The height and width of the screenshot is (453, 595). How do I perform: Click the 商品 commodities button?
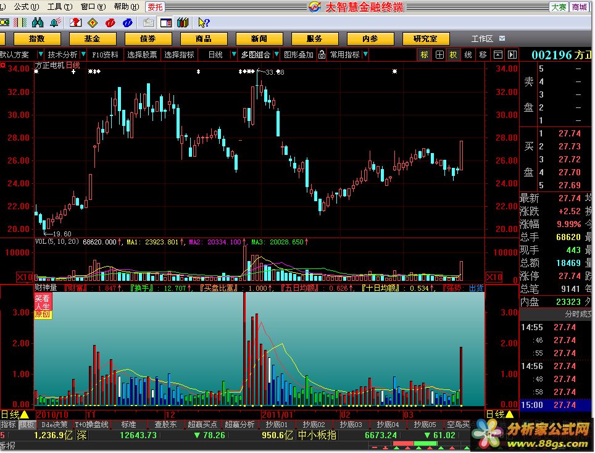[x=204, y=38]
